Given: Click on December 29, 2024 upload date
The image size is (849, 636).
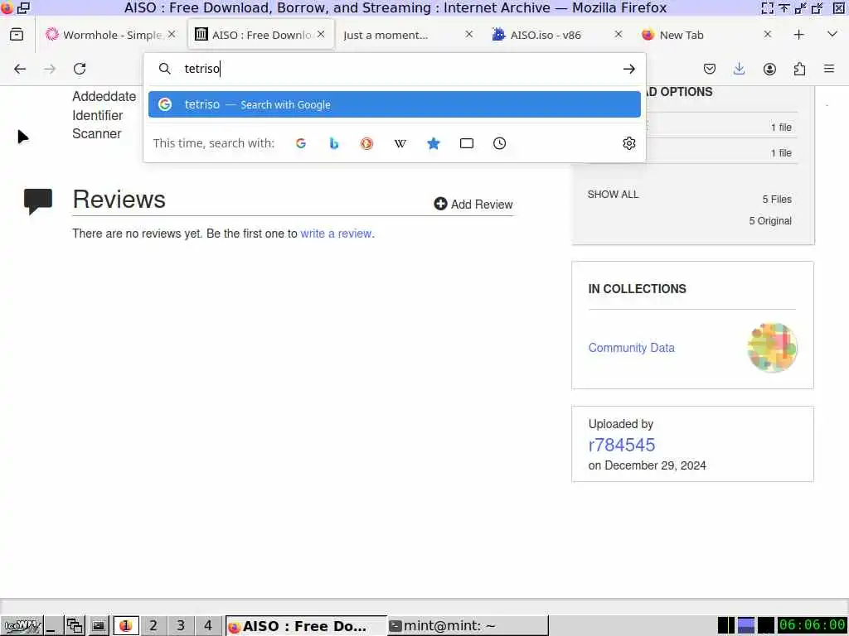Looking at the screenshot, I should pos(647,465).
